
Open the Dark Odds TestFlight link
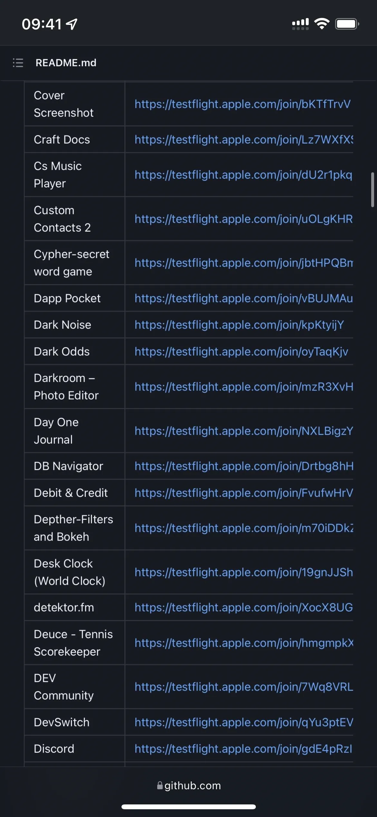point(242,351)
